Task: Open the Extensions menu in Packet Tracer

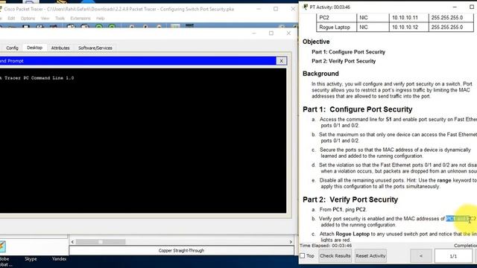Action: pyautogui.click(x=80, y=18)
